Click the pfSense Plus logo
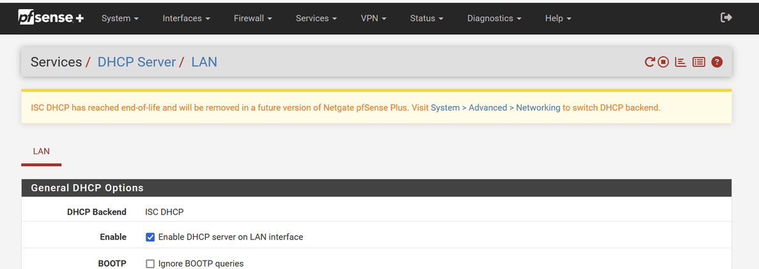759x269 pixels. click(x=51, y=18)
